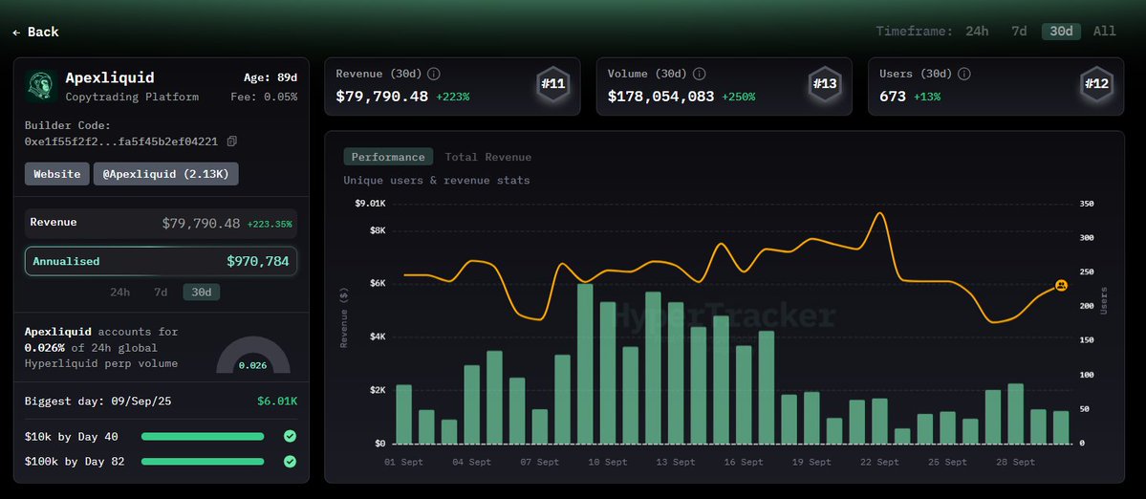Click the Copytrading Platform subtitle

(132, 97)
